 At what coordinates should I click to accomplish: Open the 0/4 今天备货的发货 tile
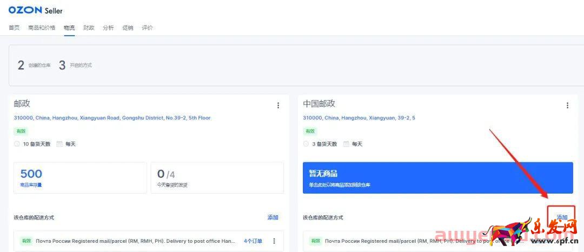(x=217, y=177)
